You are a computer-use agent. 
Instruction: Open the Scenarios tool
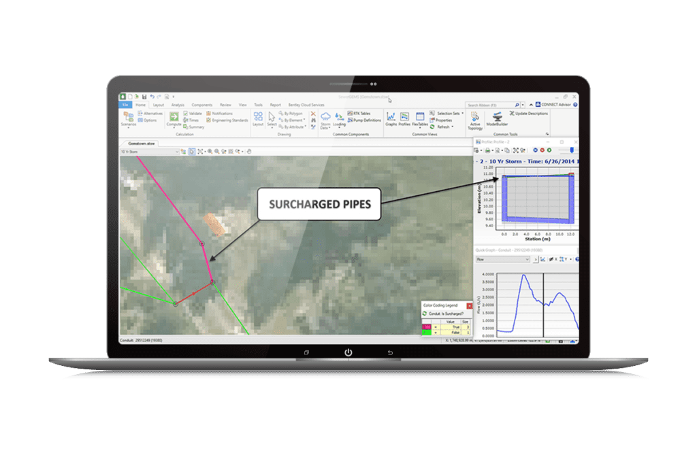click(x=128, y=119)
